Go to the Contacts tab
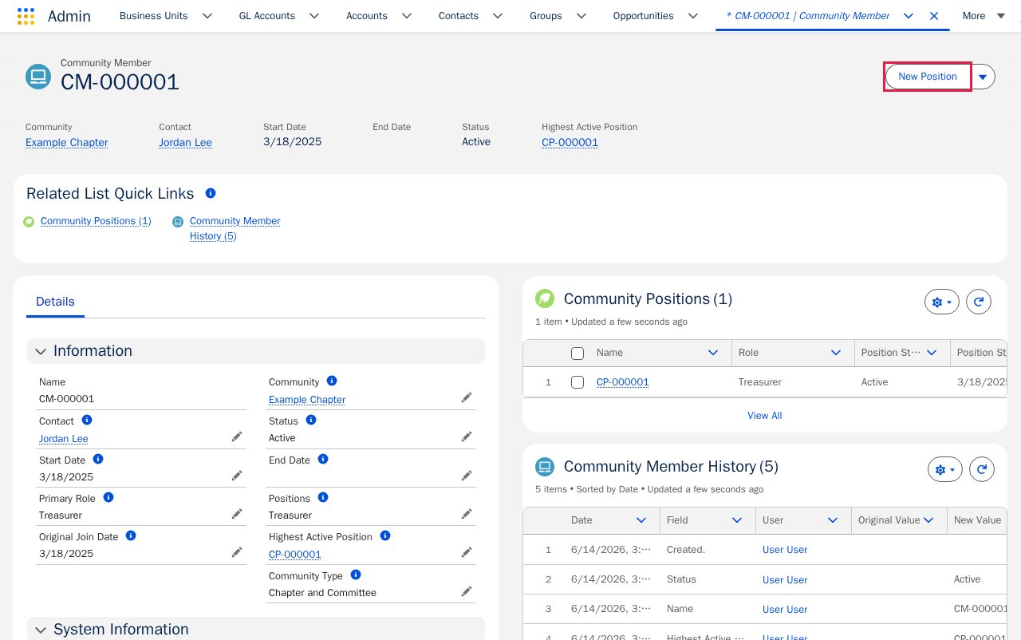 click(x=459, y=16)
